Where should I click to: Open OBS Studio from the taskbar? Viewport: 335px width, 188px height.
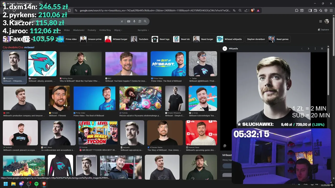click(x=29, y=184)
